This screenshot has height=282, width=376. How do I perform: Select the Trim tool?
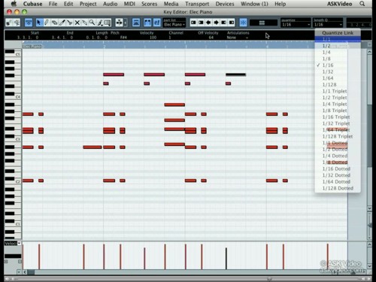(62, 23)
